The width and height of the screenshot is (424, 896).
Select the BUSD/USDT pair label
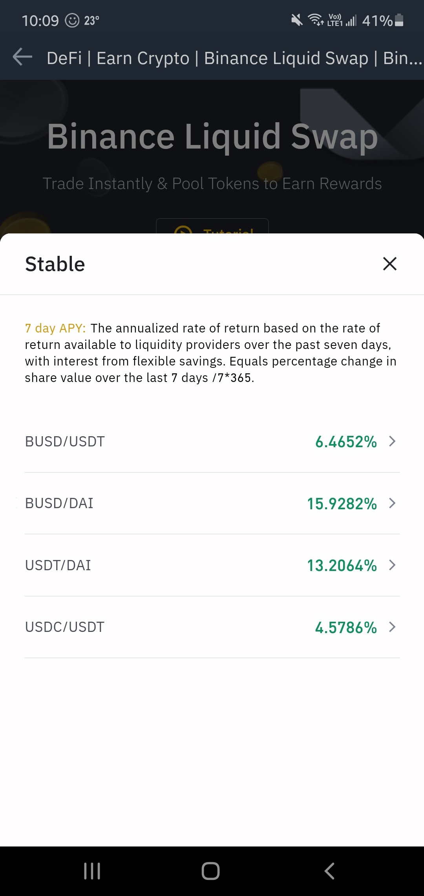pyautogui.click(x=65, y=442)
